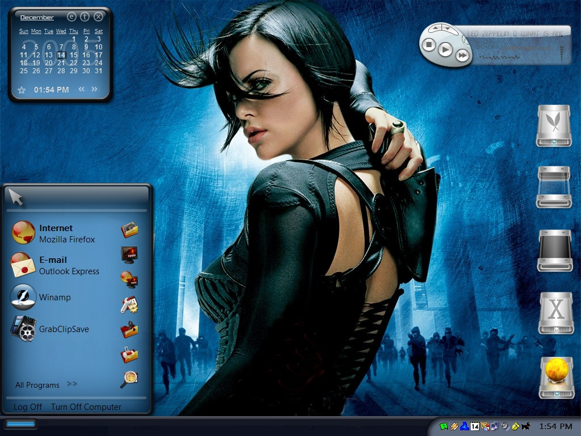Click the December month label in calendar

pos(37,18)
